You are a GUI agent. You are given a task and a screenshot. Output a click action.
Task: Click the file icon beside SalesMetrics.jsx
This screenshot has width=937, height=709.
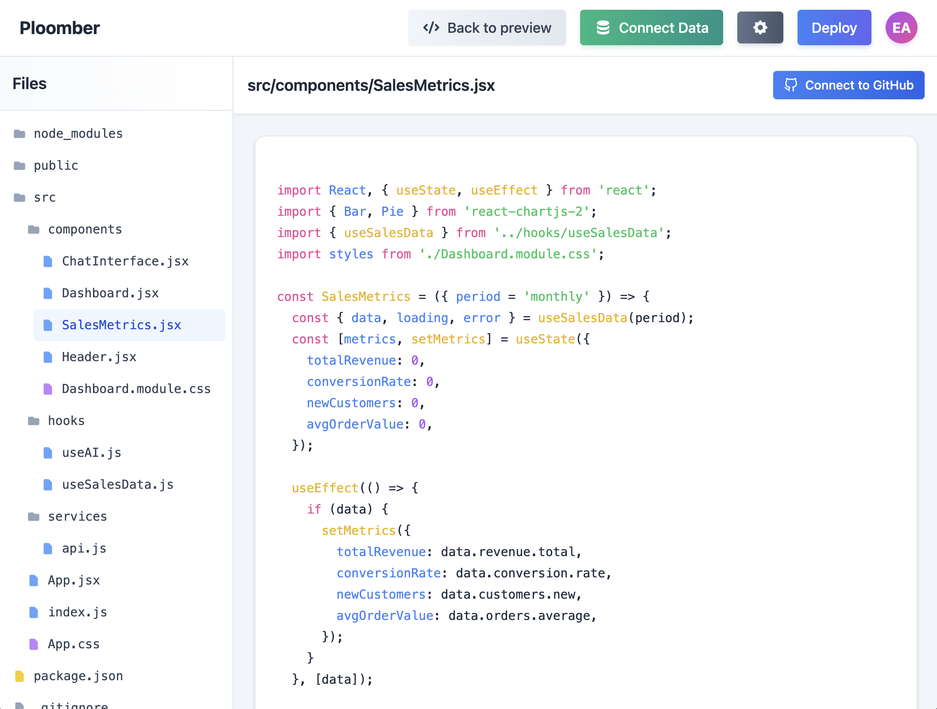coord(48,325)
